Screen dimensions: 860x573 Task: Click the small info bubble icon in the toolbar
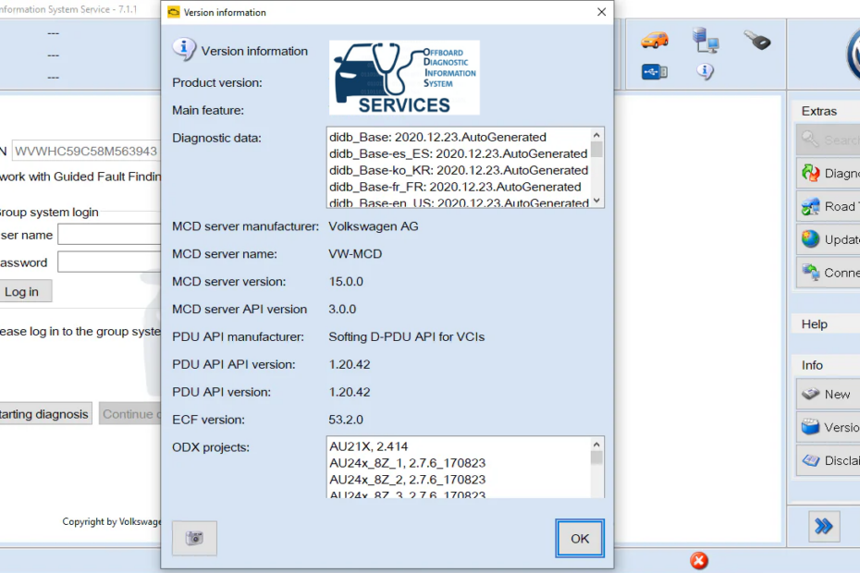click(x=706, y=71)
